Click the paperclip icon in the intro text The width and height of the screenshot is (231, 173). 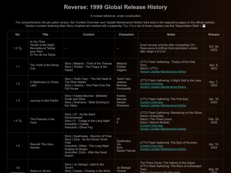point(125,26)
